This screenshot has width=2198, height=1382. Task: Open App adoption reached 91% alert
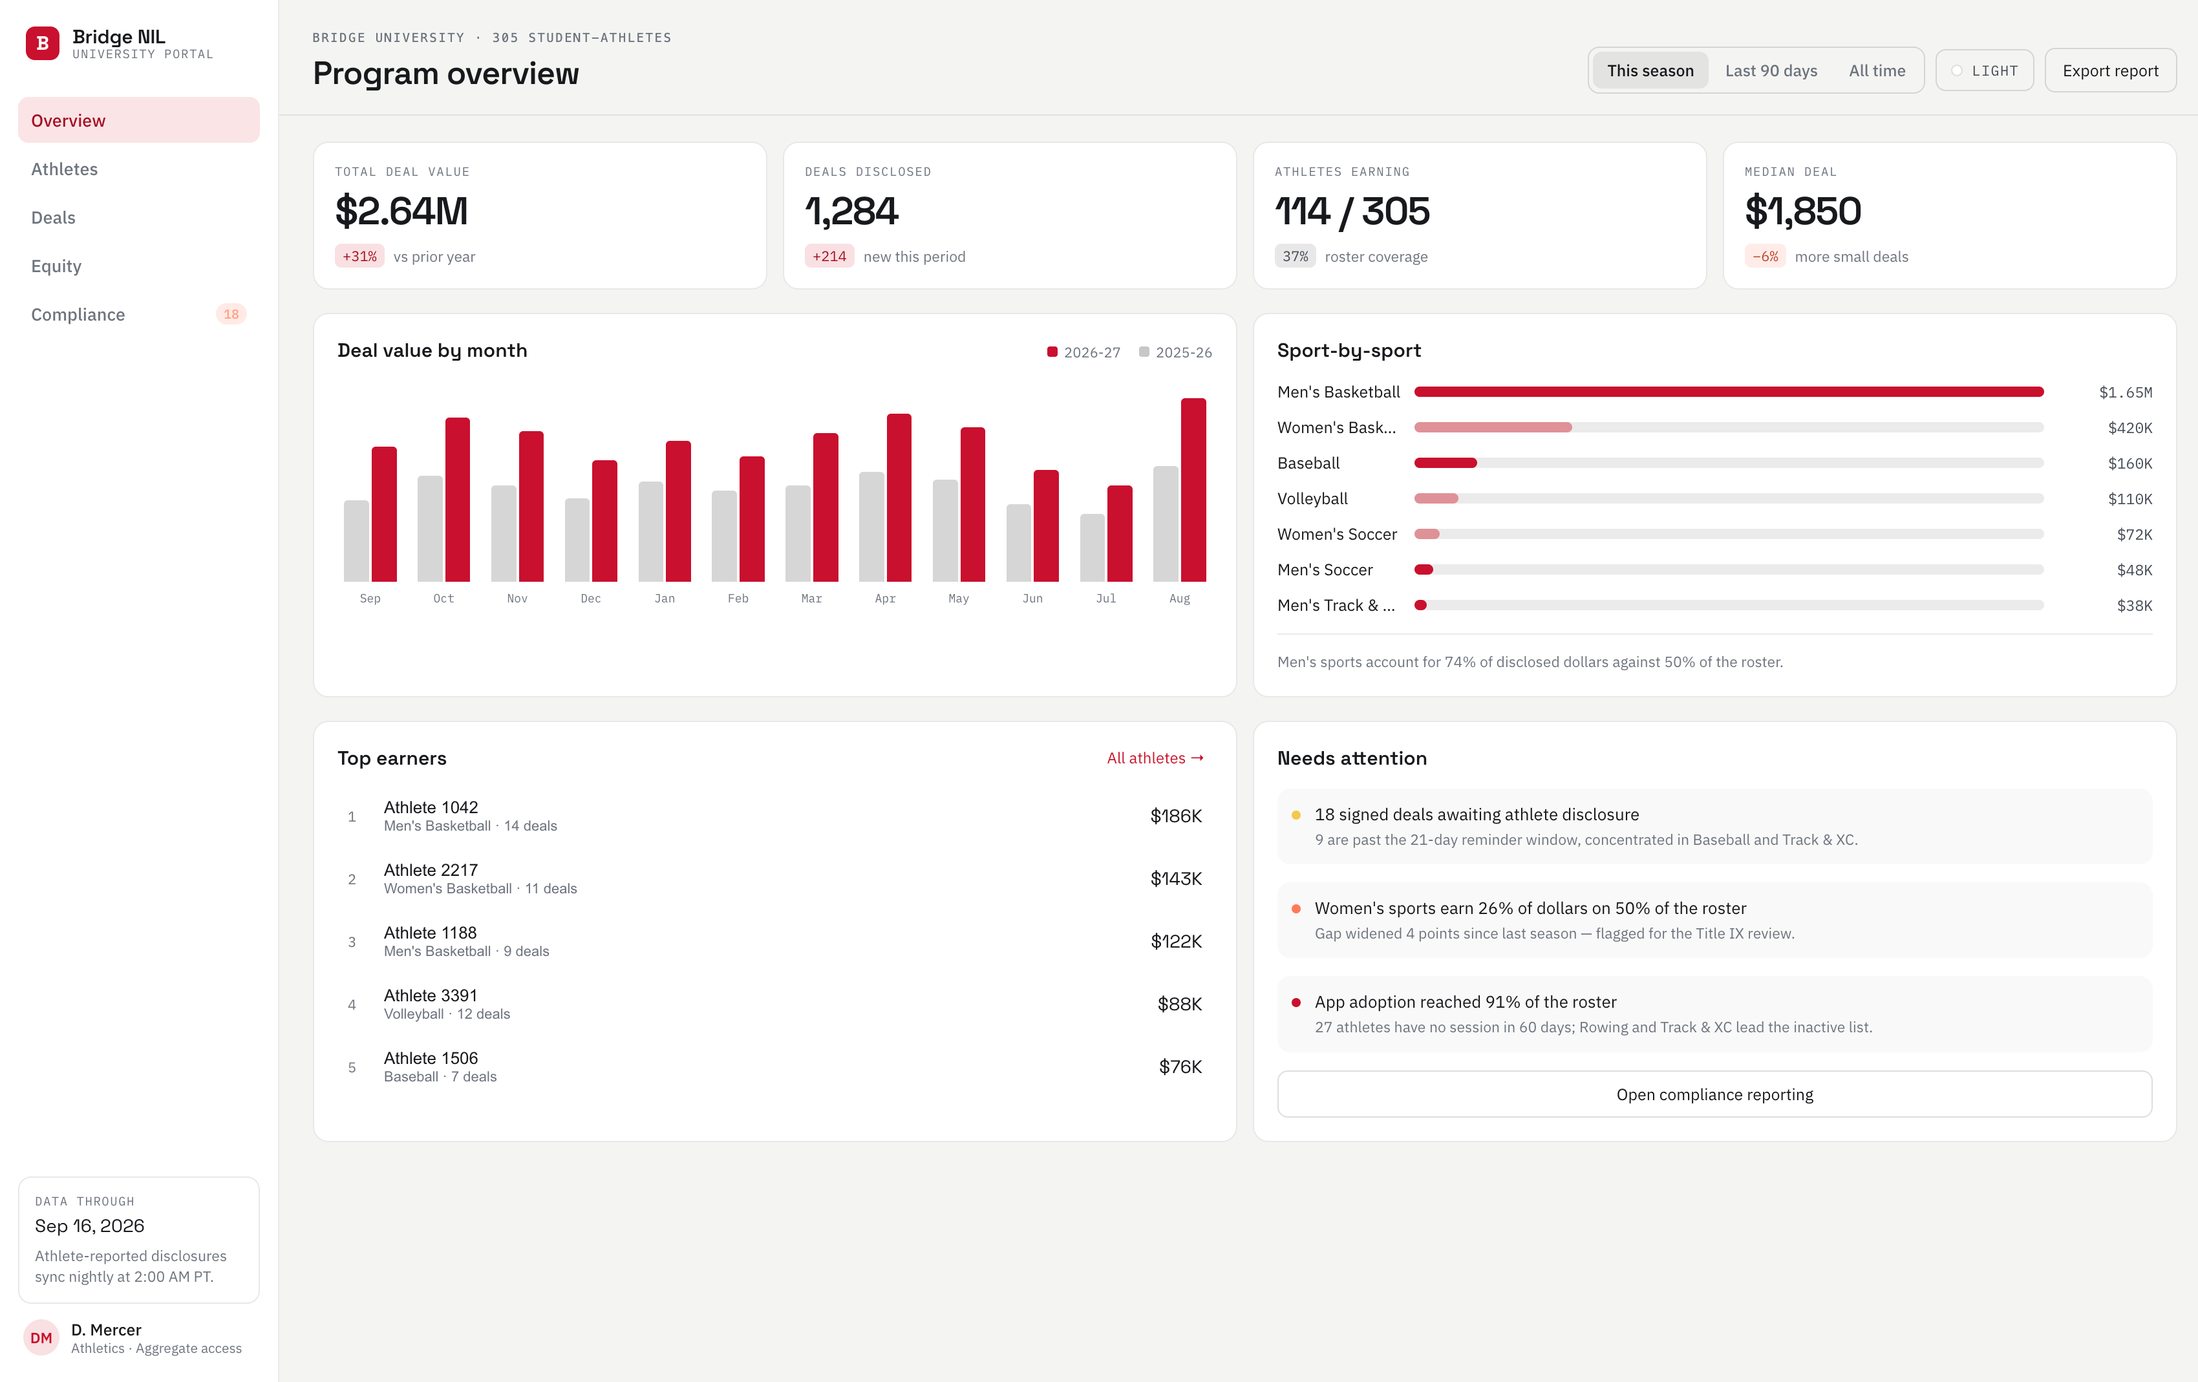pyautogui.click(x=1714, y=1014)
